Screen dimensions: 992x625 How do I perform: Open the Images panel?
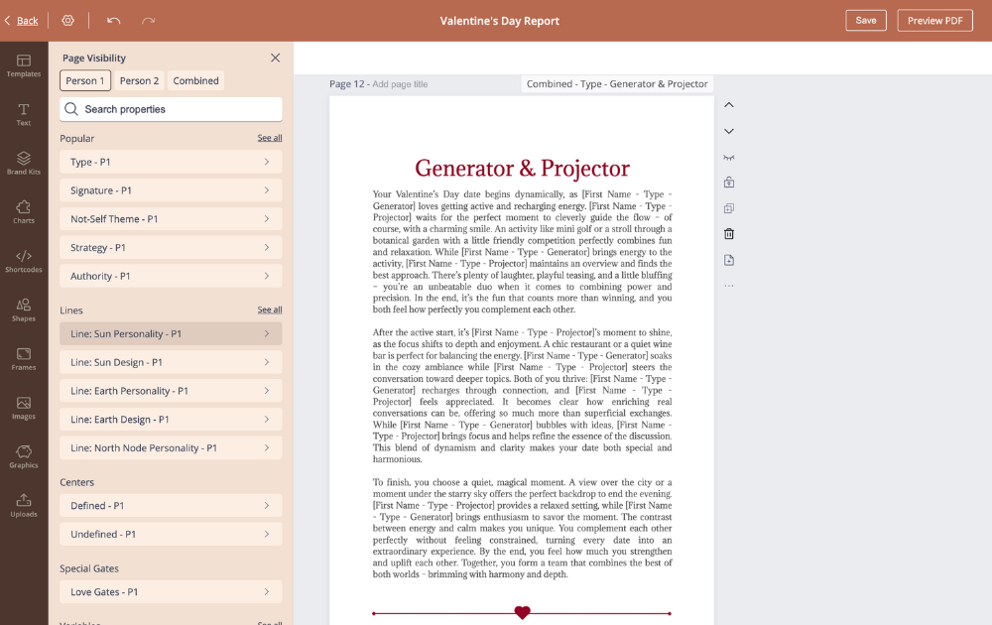coord(24,408)
